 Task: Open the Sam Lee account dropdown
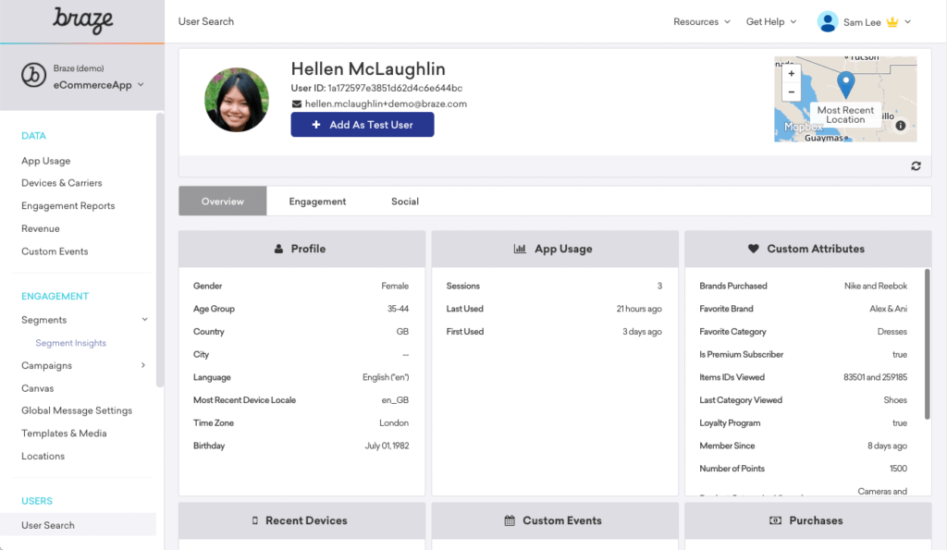[x=864, y=22]
